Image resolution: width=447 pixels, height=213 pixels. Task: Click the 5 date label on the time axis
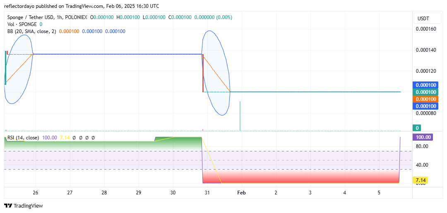[379, 192]
